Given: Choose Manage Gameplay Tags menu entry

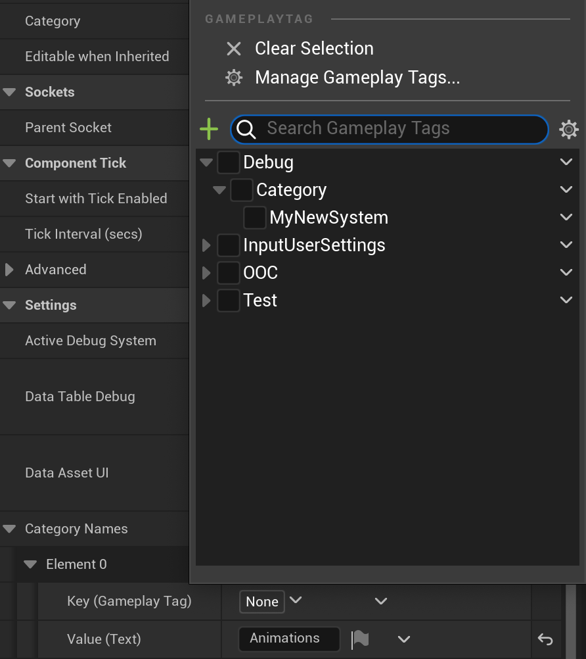Looking at the screenshot, I should click(357, 78).
